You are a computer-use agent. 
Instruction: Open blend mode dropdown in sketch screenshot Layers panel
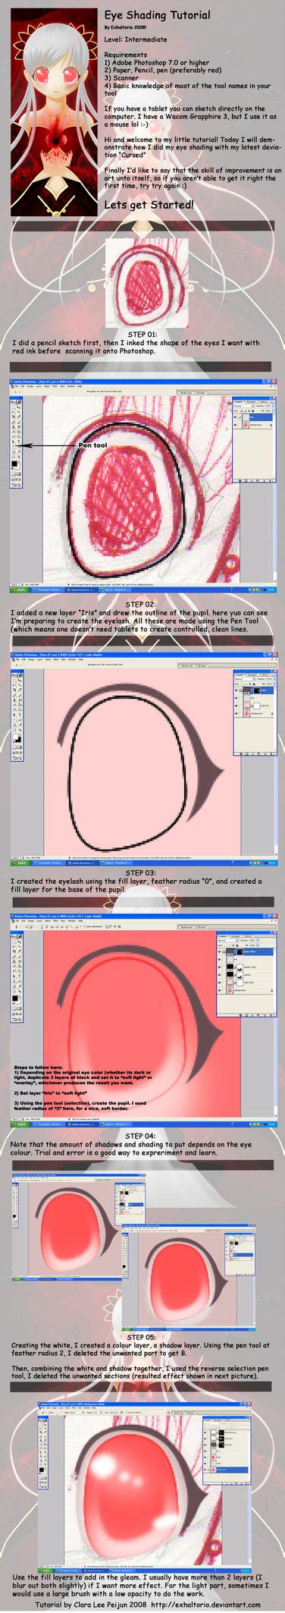(244, 406)
